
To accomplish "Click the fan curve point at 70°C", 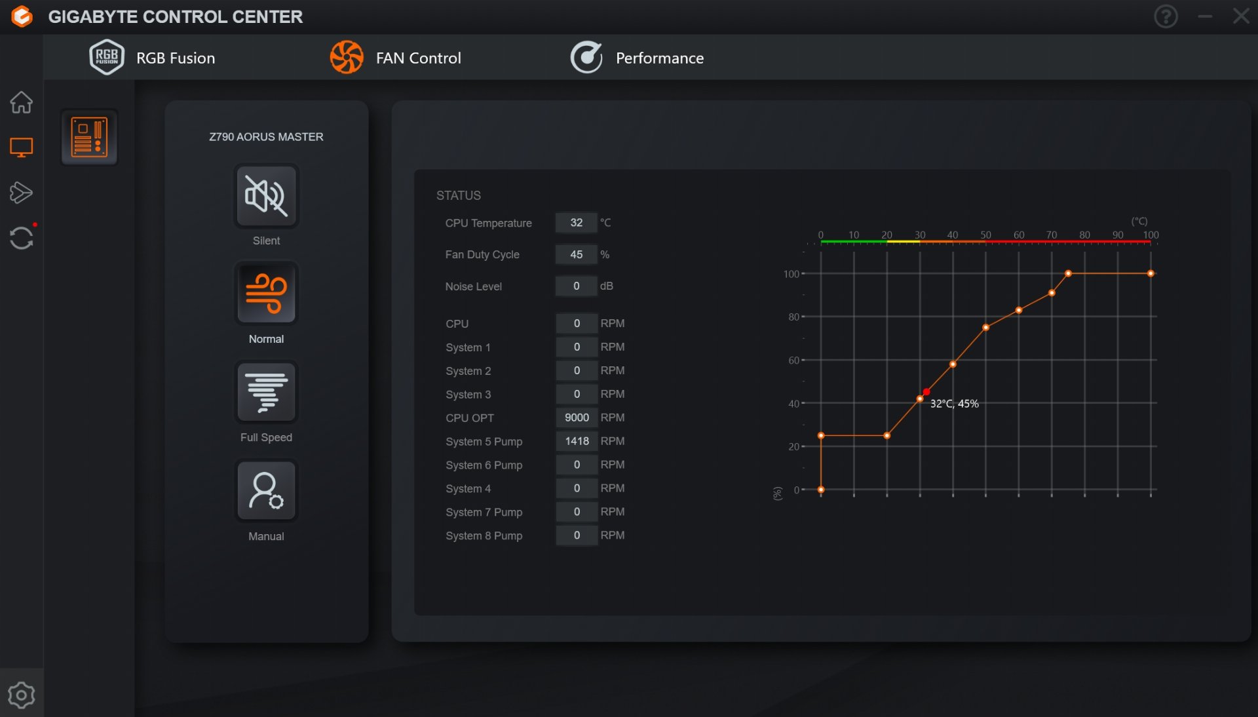I will coord(1052,293).
